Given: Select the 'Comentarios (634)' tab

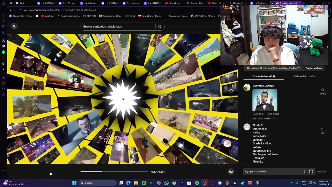Looking at the screenshot, I should click(264, 76).
